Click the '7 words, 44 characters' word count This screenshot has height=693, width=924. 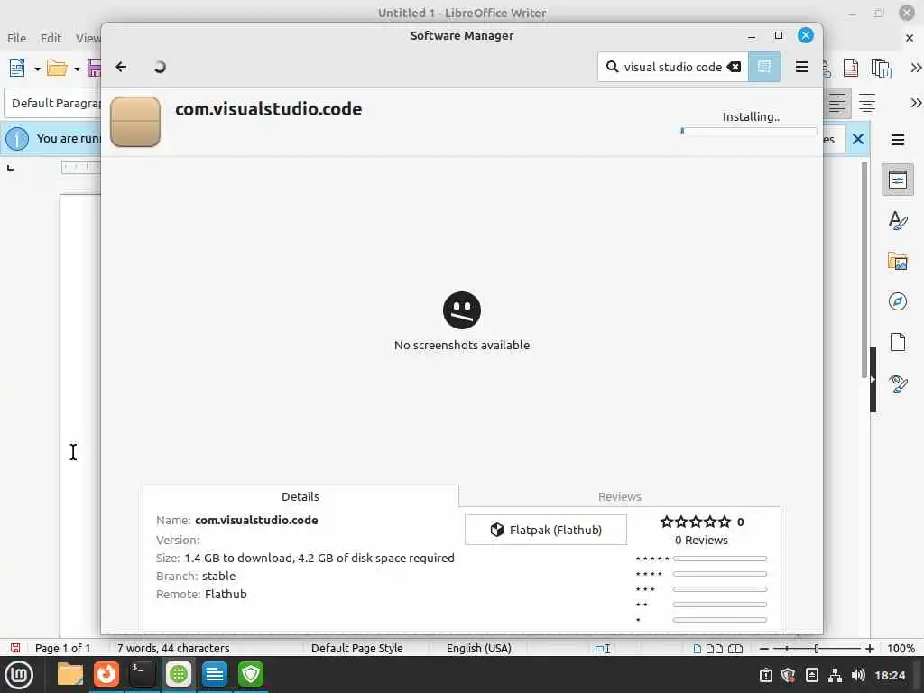[x=173, y=648]
